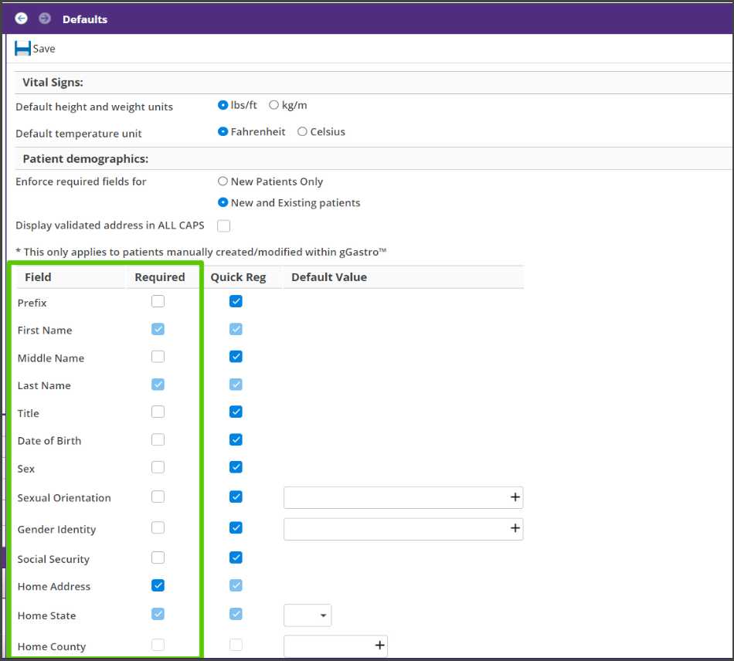Click the forward arrow icon
The image size is (734, 661).
coord(45,19)
